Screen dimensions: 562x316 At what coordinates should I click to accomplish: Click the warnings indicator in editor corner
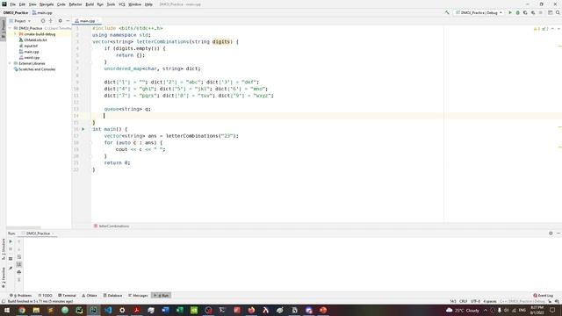(x=541, y=29)
